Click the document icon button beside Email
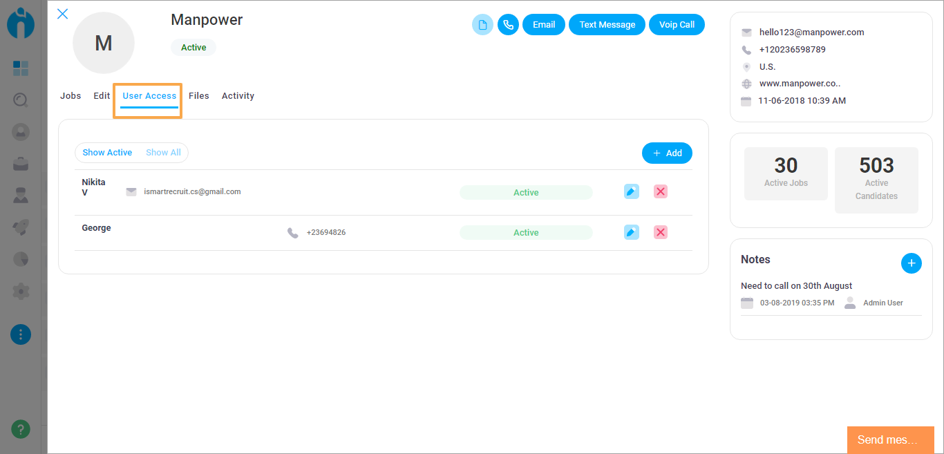Image resolution: width=944 pixels, height=454 pixels. point(482,25)
